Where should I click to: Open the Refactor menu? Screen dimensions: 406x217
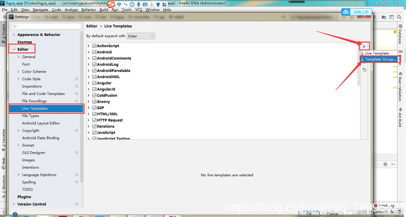pyautogui.click(x=89, y=9)
